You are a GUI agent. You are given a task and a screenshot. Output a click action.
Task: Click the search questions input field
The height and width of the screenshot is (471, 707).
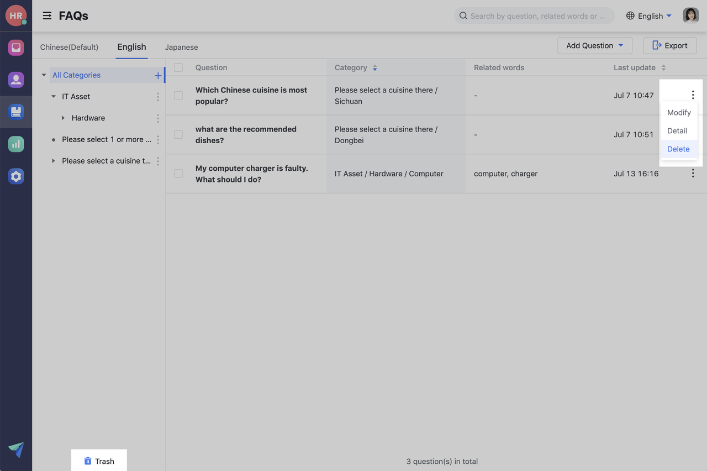tap(534, 16)
